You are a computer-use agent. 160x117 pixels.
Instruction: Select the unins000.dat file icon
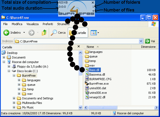(x=87, y=88)
